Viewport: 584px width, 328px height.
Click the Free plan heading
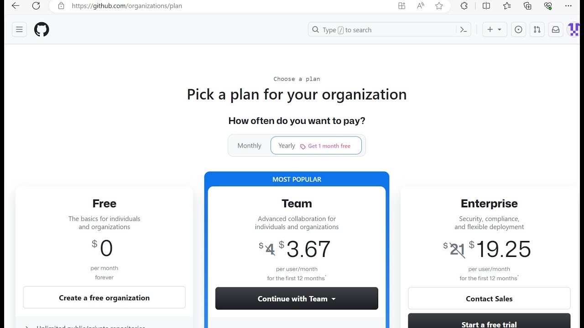pyautogui.click(x=104, y=204)
